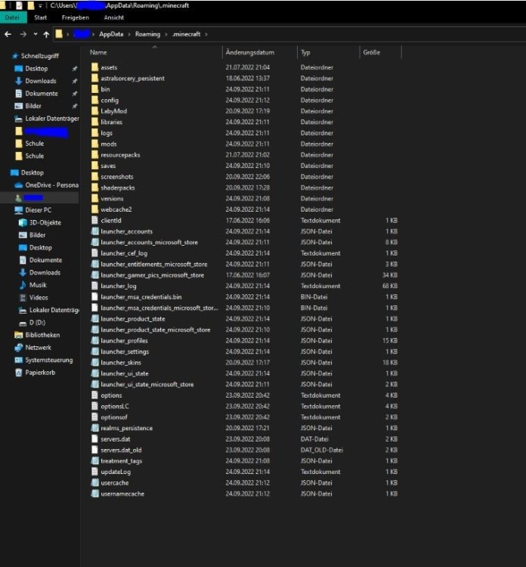
Task: Open the LabyMod folder icon
Action: coord(94,111)
